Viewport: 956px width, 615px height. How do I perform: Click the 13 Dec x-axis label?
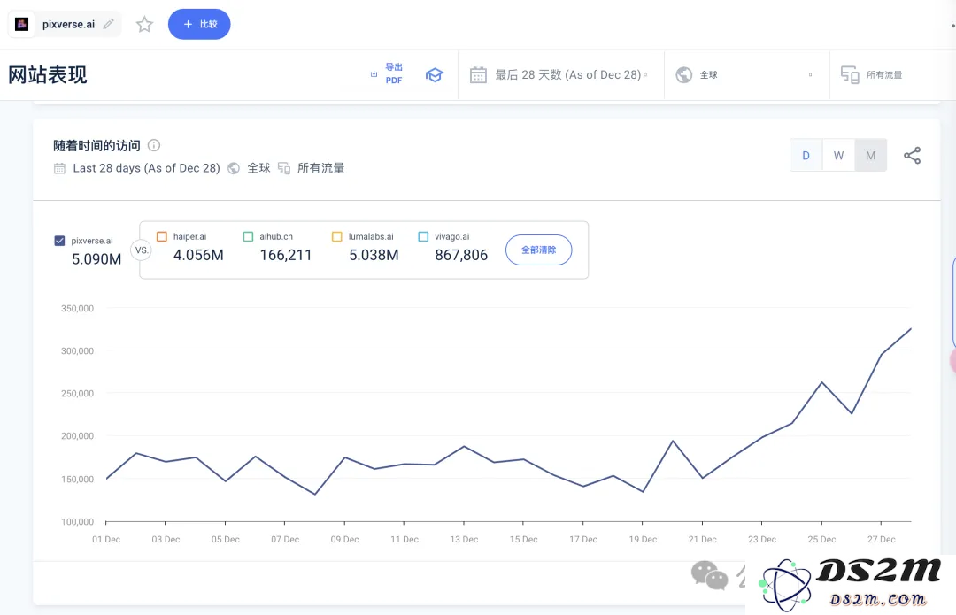coord(464,540)
